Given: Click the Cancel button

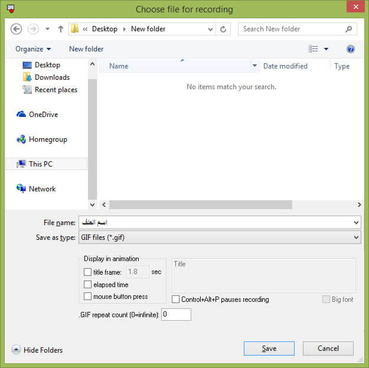Looking at the screenshot, I should pyautogui.click(x=328, y=349).
